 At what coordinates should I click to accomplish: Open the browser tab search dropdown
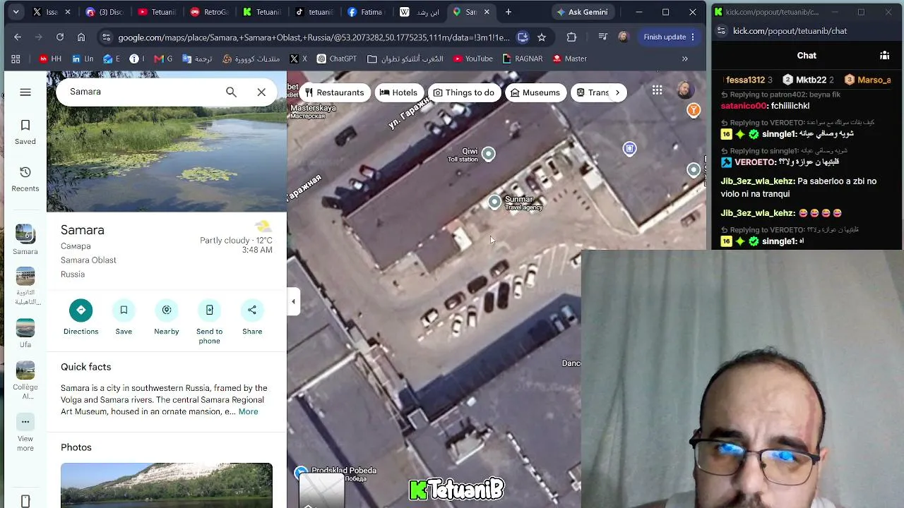point(16,12)
